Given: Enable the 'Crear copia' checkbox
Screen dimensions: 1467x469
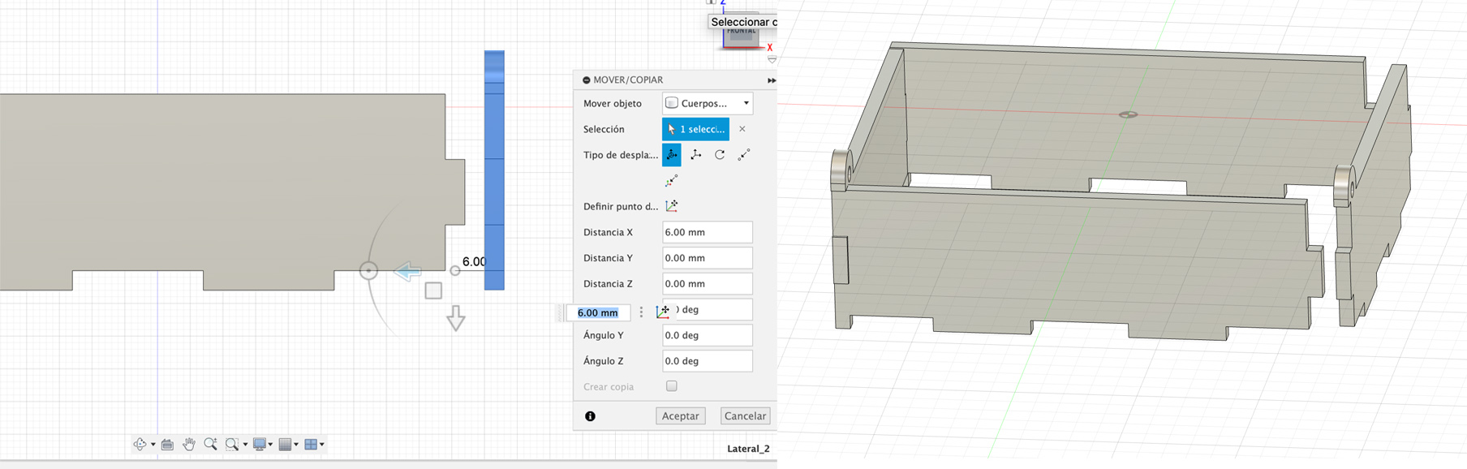Looking at the screenshot, I should [x=671, y=386].
